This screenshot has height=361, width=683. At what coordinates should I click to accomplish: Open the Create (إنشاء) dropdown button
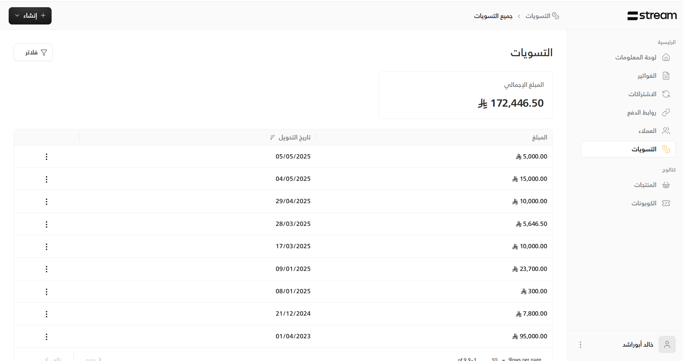[30, 16]
